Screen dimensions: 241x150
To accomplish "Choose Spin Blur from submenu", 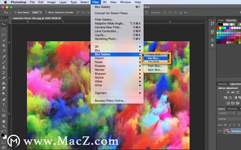I will [156, 70].
